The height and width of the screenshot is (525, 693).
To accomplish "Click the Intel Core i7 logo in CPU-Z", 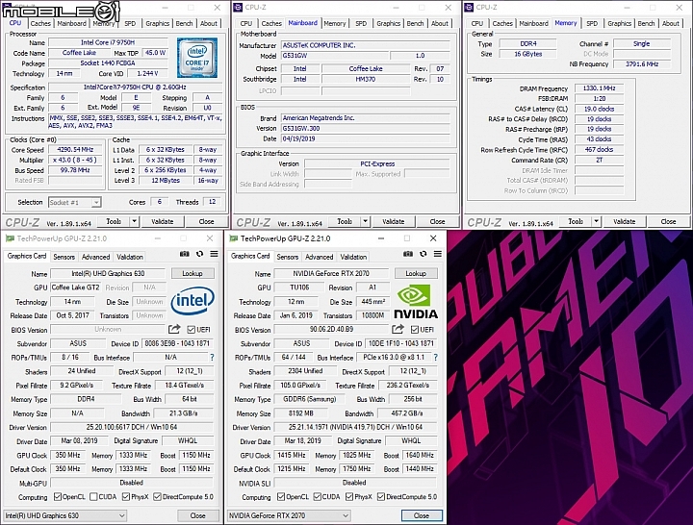I will [197, 58].
